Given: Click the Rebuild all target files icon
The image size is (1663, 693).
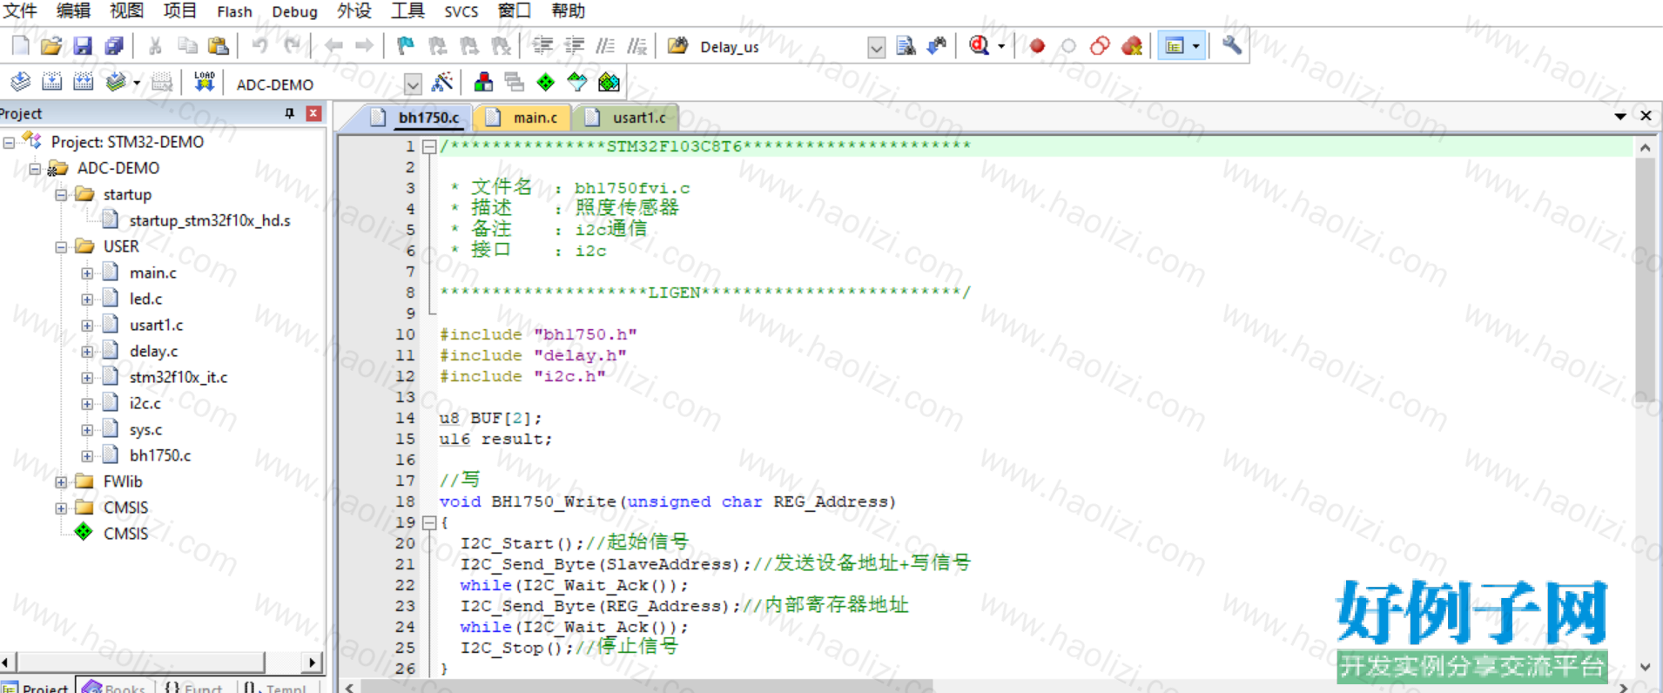Looking at the screenshot, I should (83, 83).
